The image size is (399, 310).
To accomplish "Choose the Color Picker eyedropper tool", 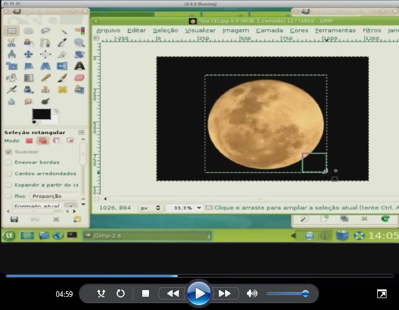I will pos(62,42).
